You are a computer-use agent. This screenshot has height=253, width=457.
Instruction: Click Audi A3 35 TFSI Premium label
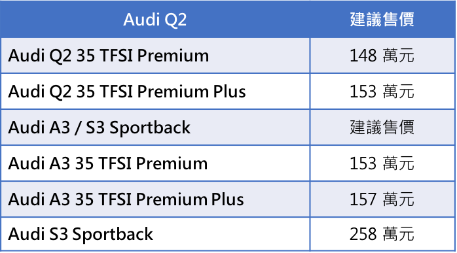pyautogui.click(x=108, y=163)
